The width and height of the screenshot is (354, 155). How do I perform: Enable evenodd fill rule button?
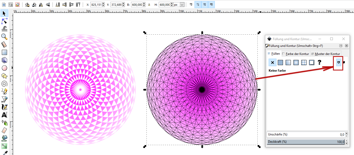point(339,63)
